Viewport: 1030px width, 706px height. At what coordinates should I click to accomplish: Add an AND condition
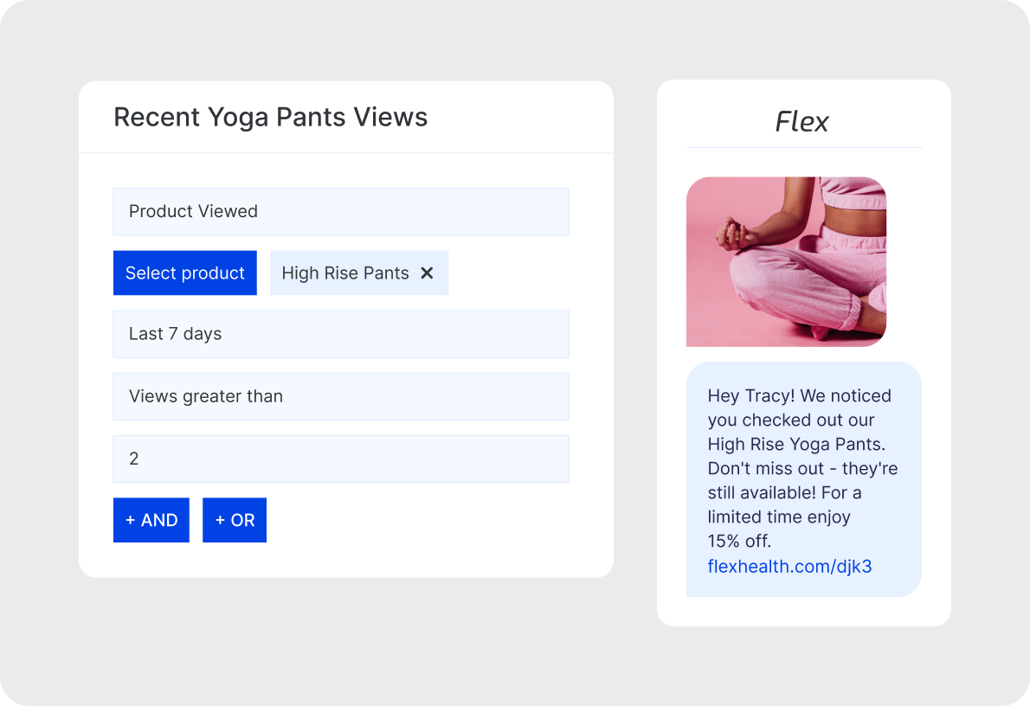point(151,520)
